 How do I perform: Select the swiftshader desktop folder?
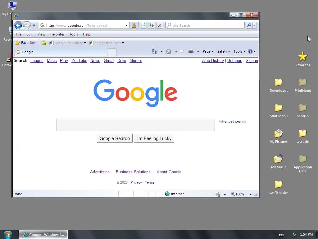[279, 187]
